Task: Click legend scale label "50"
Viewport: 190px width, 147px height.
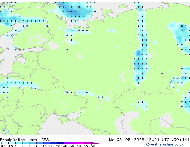Action: 93,146
